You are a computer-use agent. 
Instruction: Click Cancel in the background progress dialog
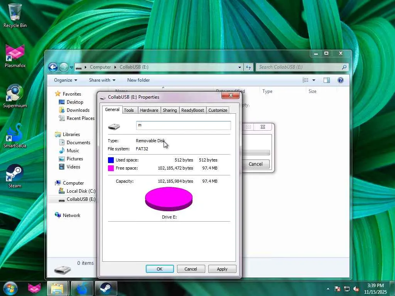point(256,164)
